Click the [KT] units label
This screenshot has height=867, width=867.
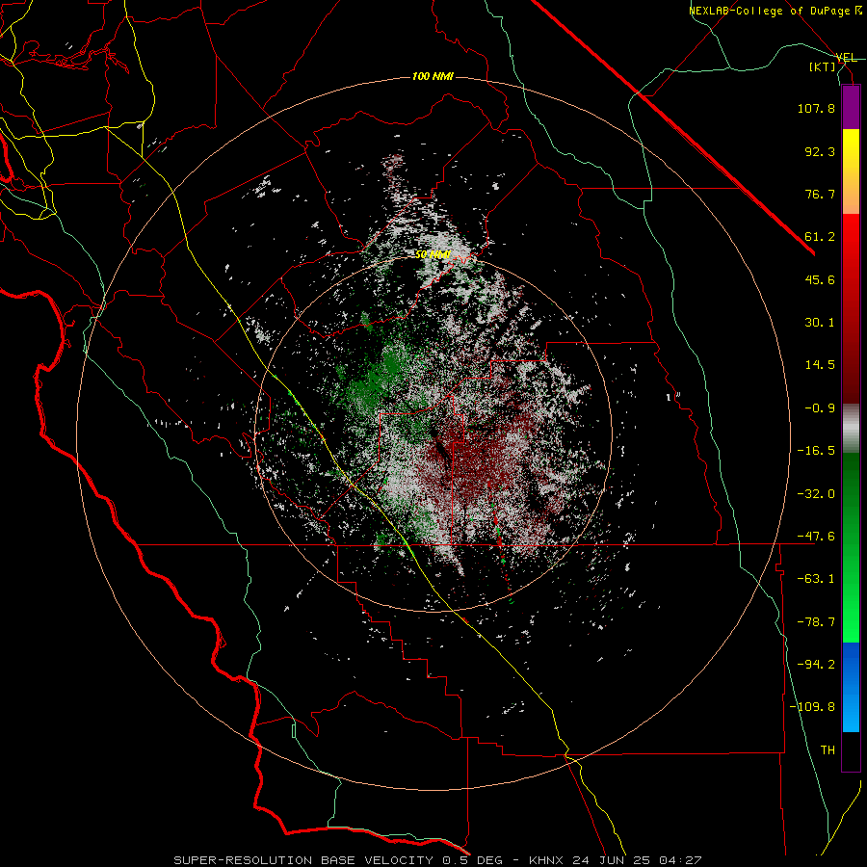tap(823, 66)
